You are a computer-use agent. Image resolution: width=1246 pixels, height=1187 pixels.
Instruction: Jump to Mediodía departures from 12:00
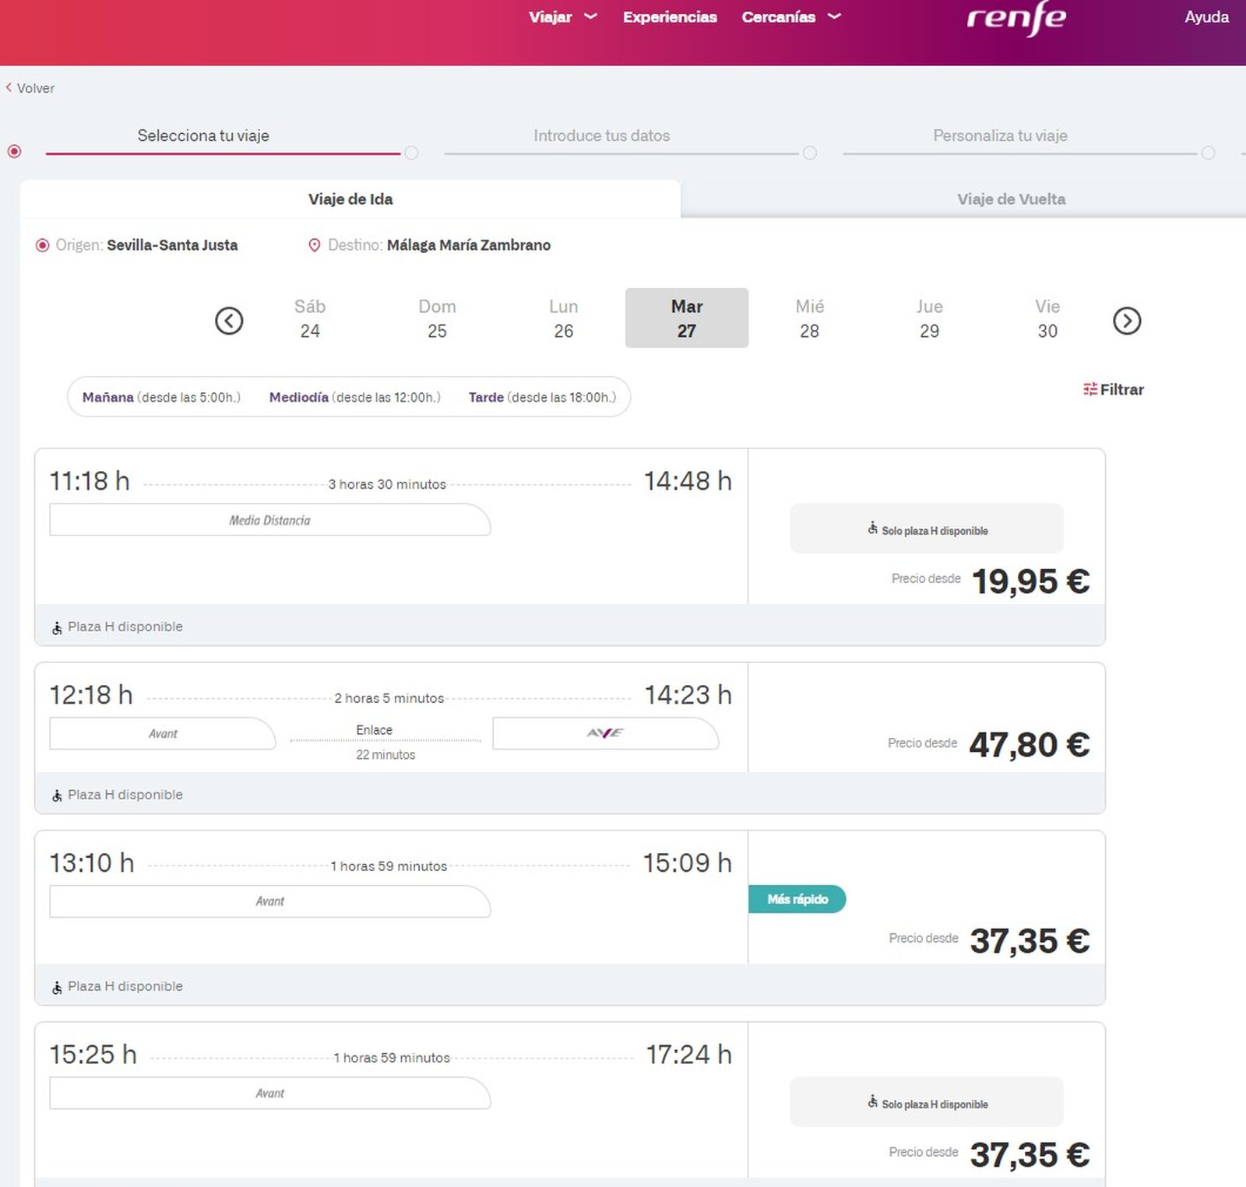pos(354,397)
